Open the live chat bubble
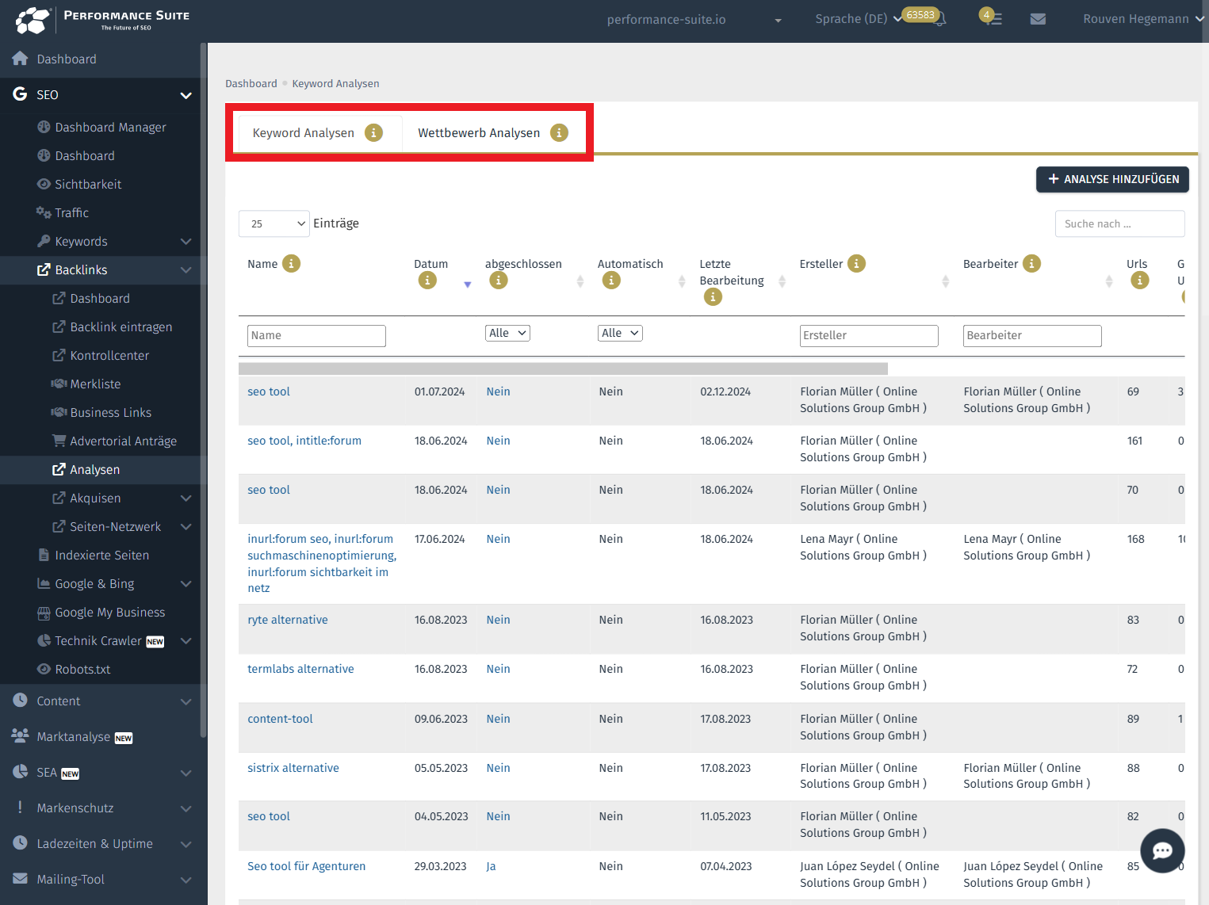This screenshot has height=905, width=1209. [1162, 850]
